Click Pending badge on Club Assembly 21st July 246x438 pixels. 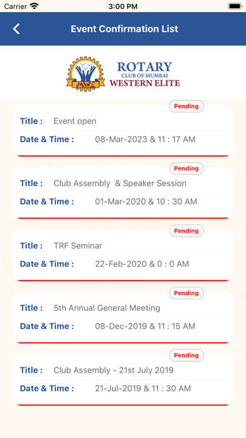[x=186, y=356]
